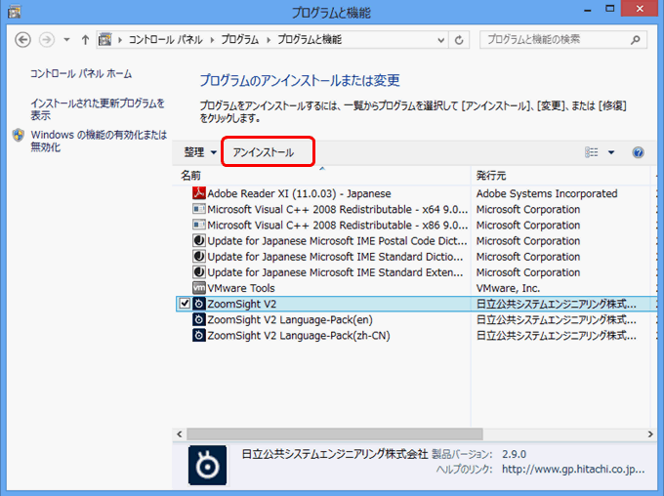Click product version value 2.9.0
This screenshot has height=496, width=664.
click(x=514, y=454)
